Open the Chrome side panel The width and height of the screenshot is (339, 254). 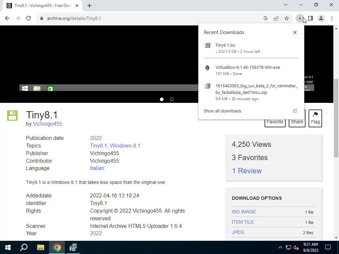click(311, 19)
